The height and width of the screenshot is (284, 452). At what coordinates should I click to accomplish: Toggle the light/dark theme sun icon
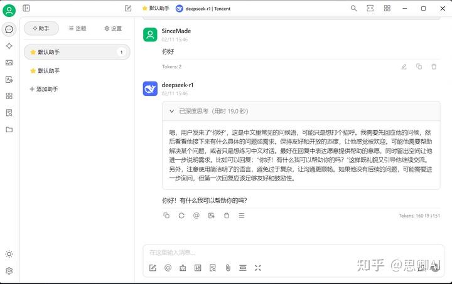coord(9,254)
